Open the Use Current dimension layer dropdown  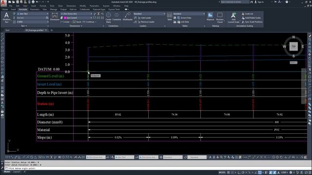pyautogui.click(x=78, y=18)
